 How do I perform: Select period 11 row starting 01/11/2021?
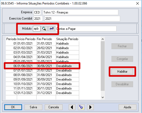point(42,88)
